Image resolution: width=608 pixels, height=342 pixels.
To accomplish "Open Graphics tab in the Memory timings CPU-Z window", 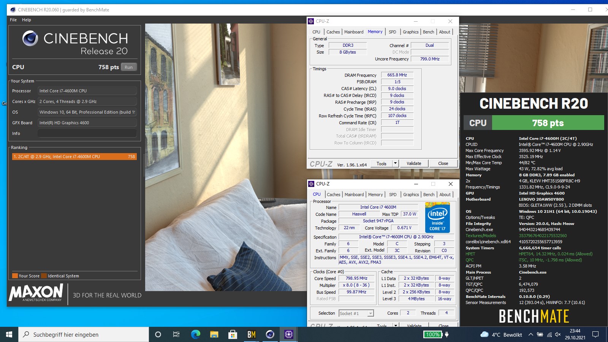I will click(x=410, y=32).
